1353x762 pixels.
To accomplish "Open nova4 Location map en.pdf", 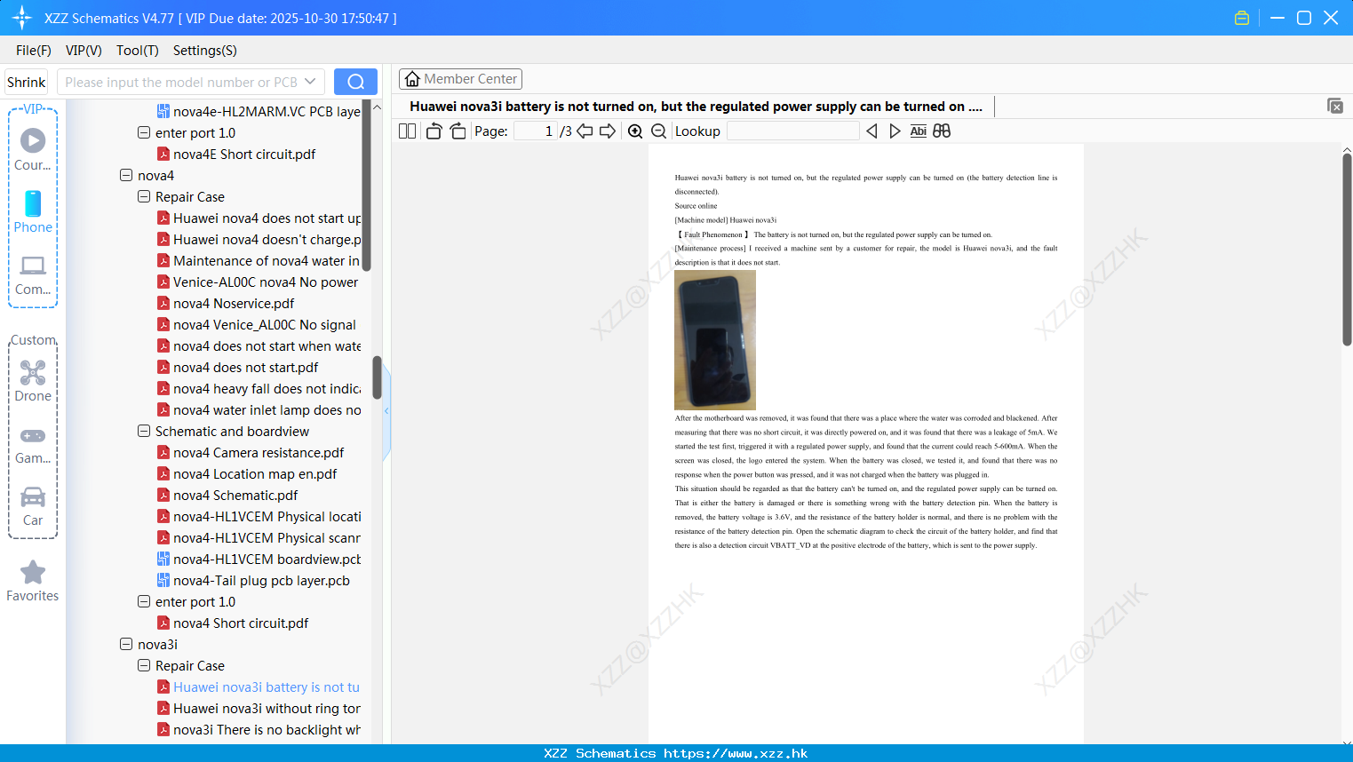I will tap(247, 474).
